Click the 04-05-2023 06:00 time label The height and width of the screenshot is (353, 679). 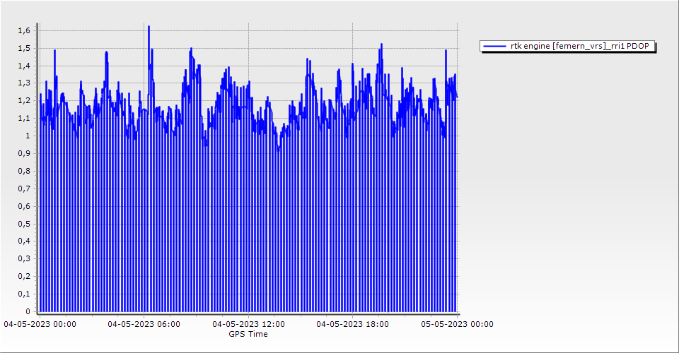[x=144, y=324]
